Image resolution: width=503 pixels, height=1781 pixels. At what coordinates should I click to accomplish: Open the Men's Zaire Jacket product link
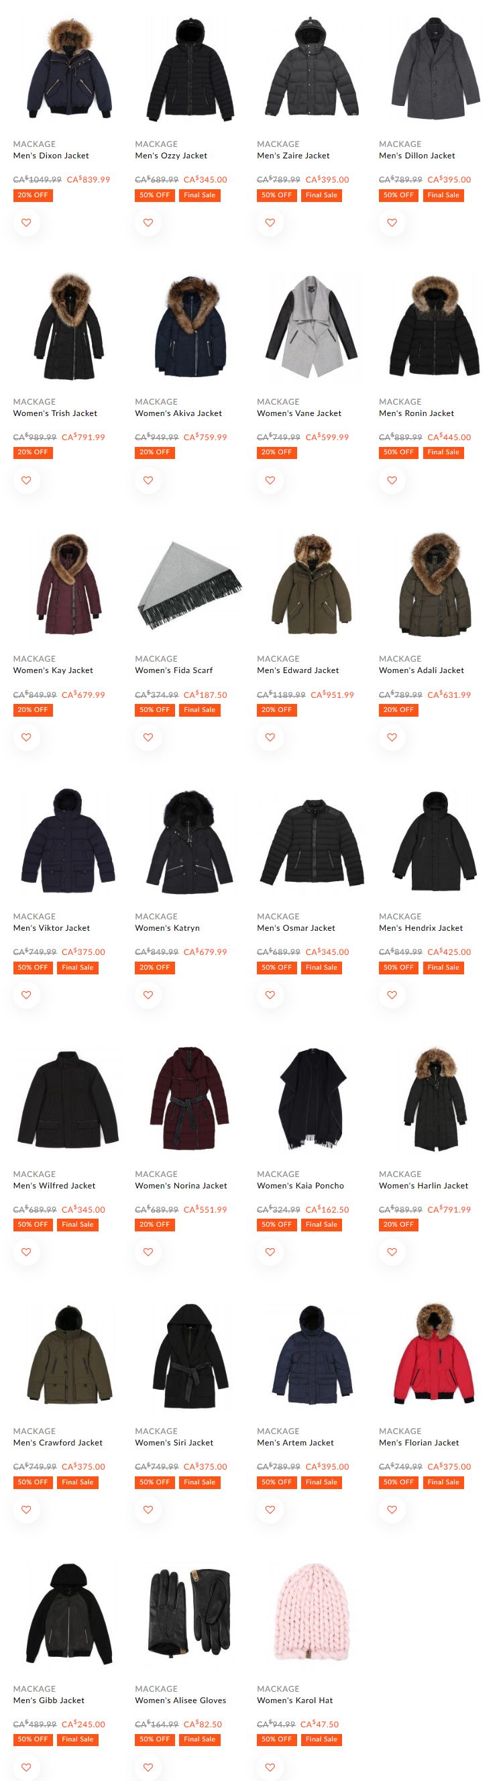293,156
